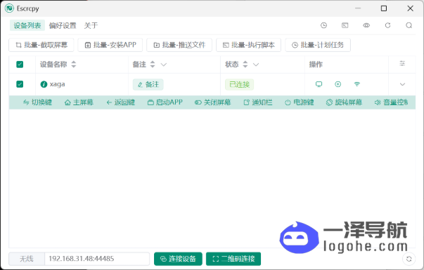424x270 pixels.
Task: Click the circled plus icon for xaga
Action: click(338, 84)
